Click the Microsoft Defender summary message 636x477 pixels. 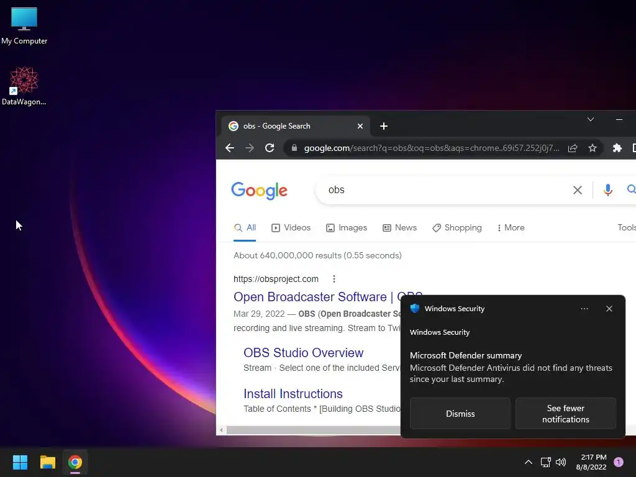point(511,368)
